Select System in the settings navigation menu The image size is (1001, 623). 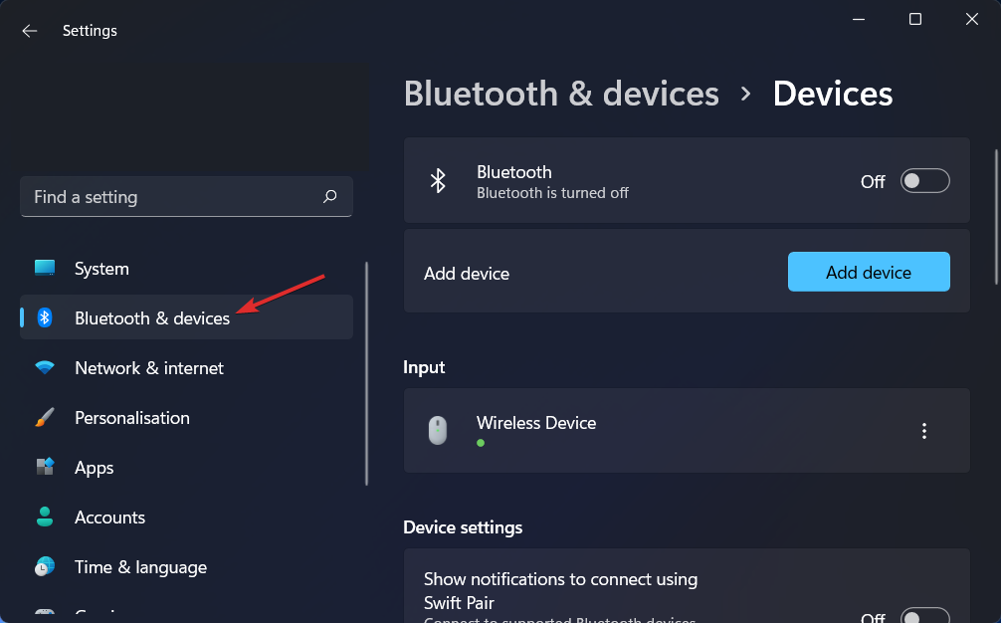click(101, 268)
